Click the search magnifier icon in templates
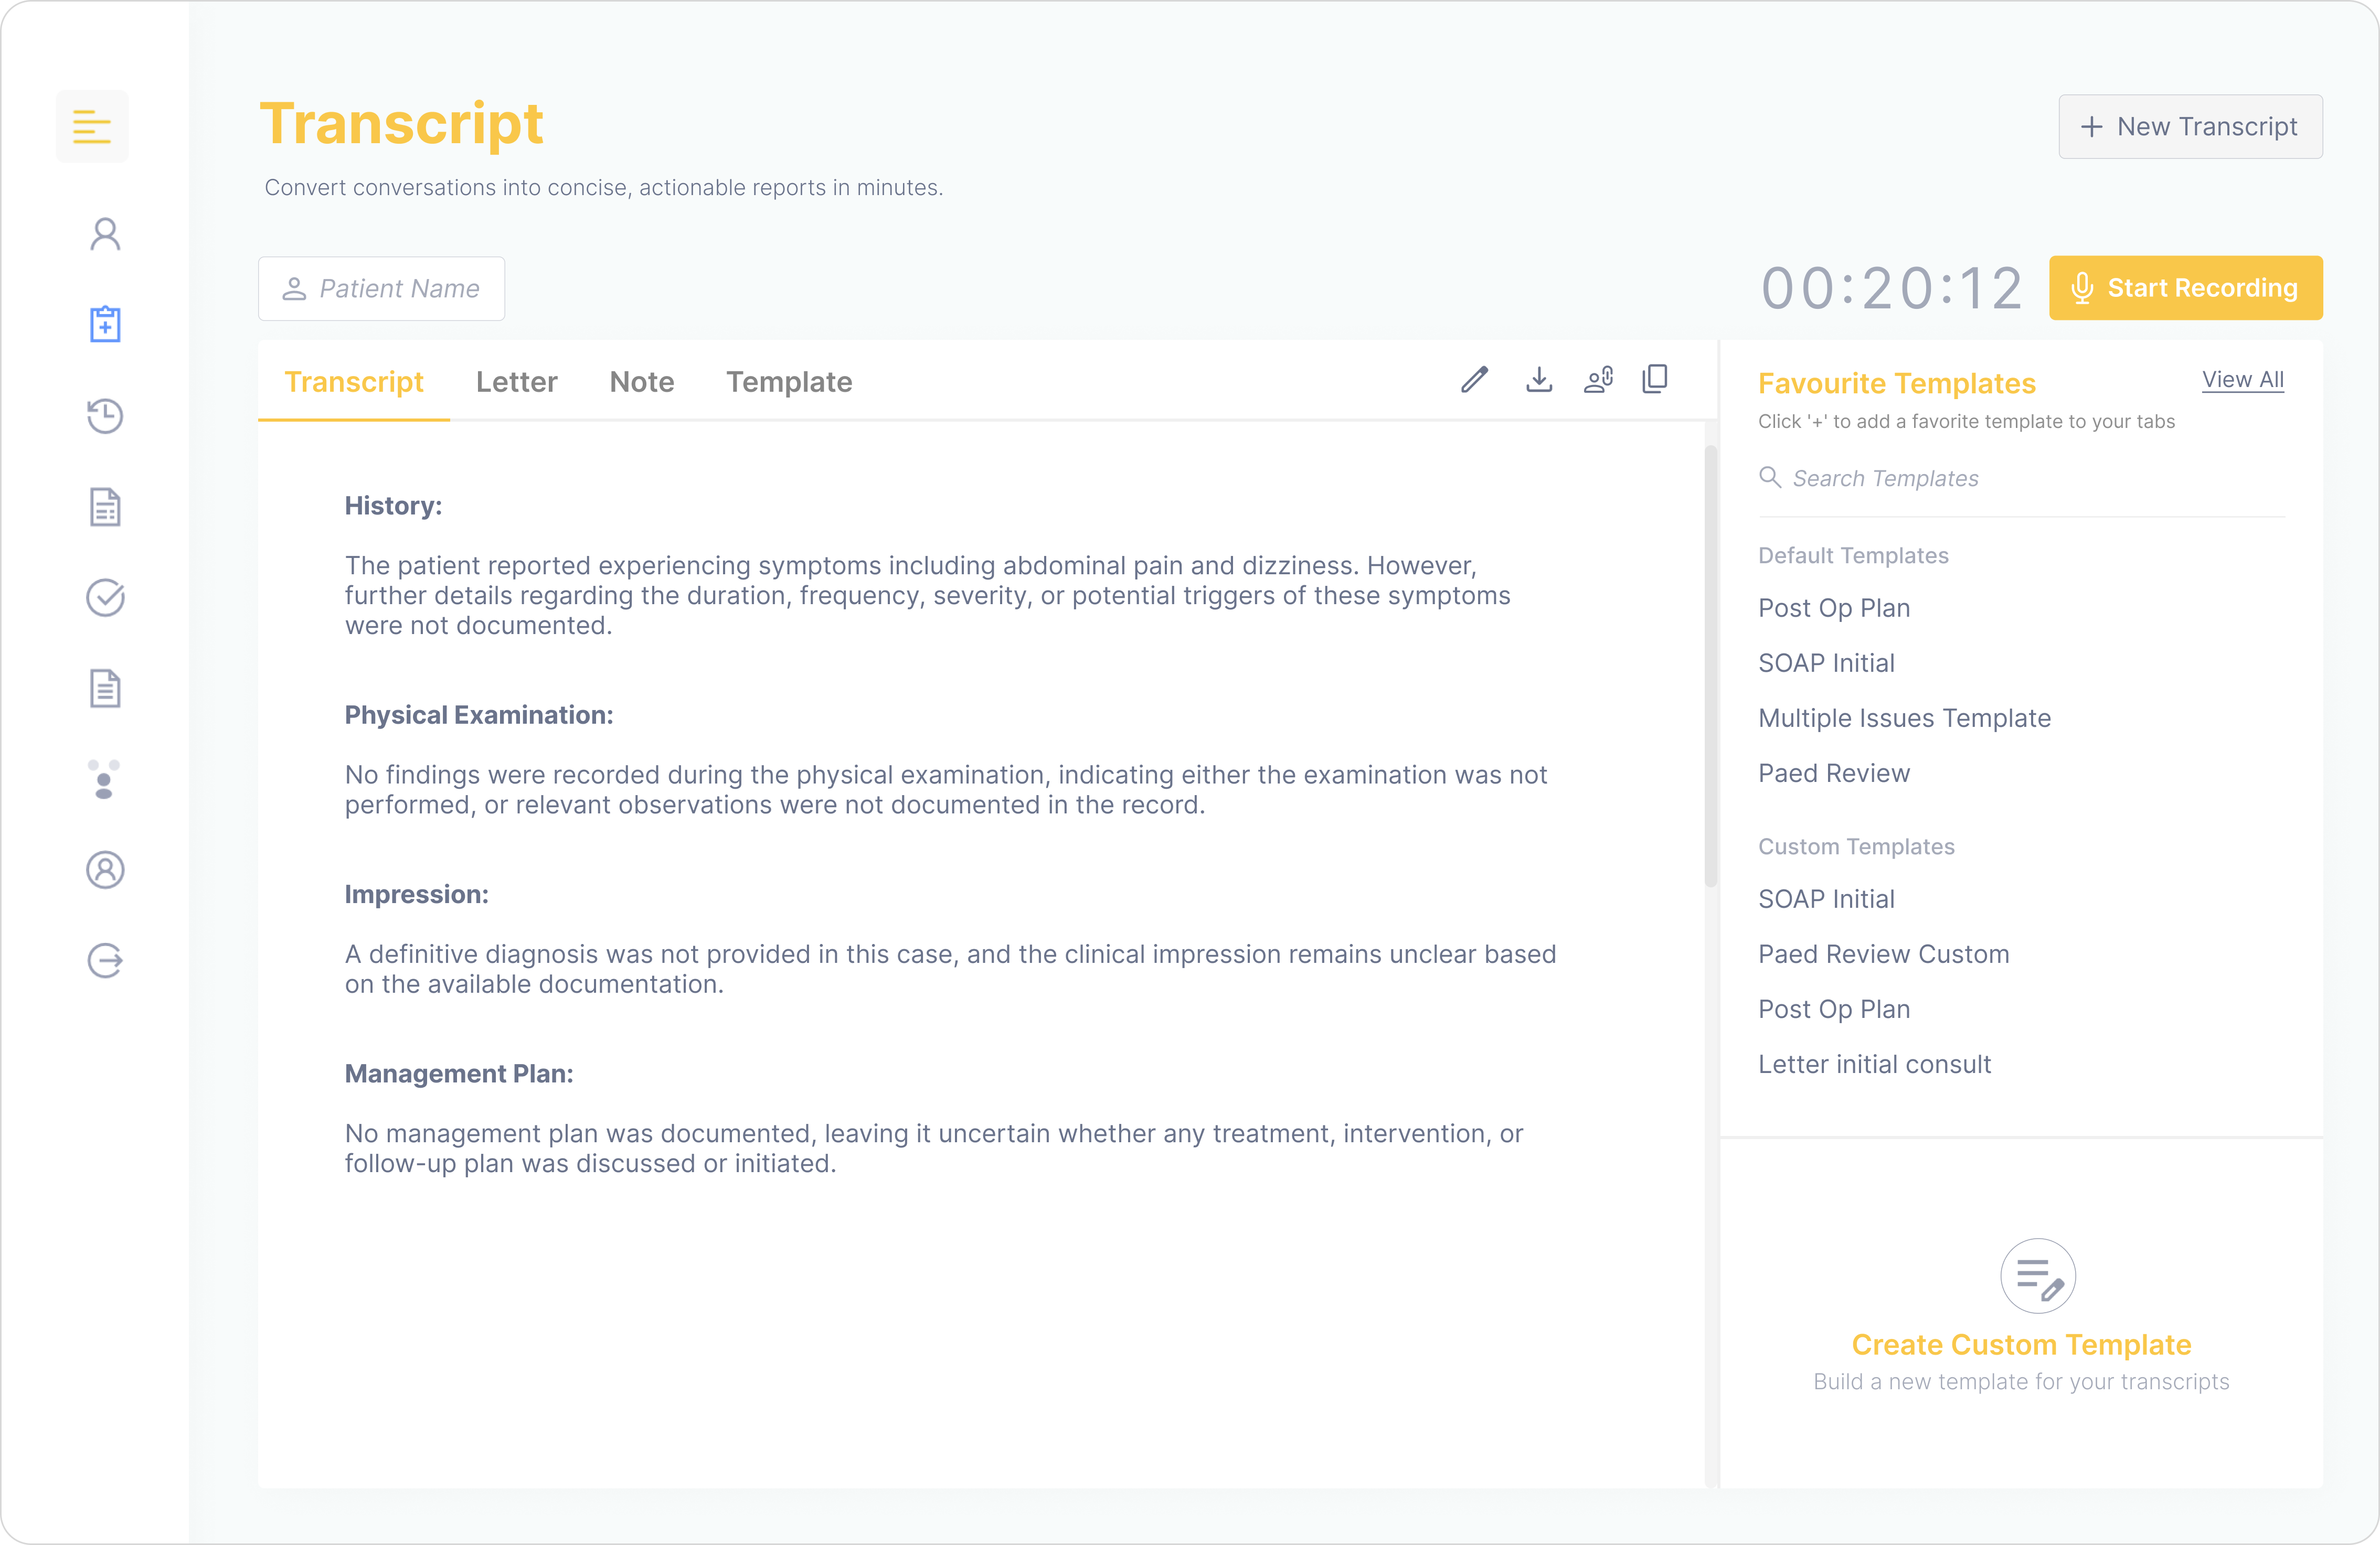Screen dimensions: 2380x1545 coord(1769,478)
